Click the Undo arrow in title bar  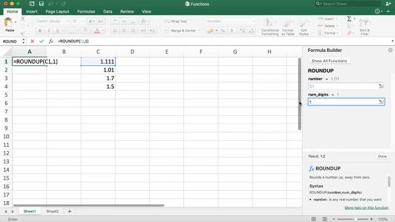pos(51,4)
